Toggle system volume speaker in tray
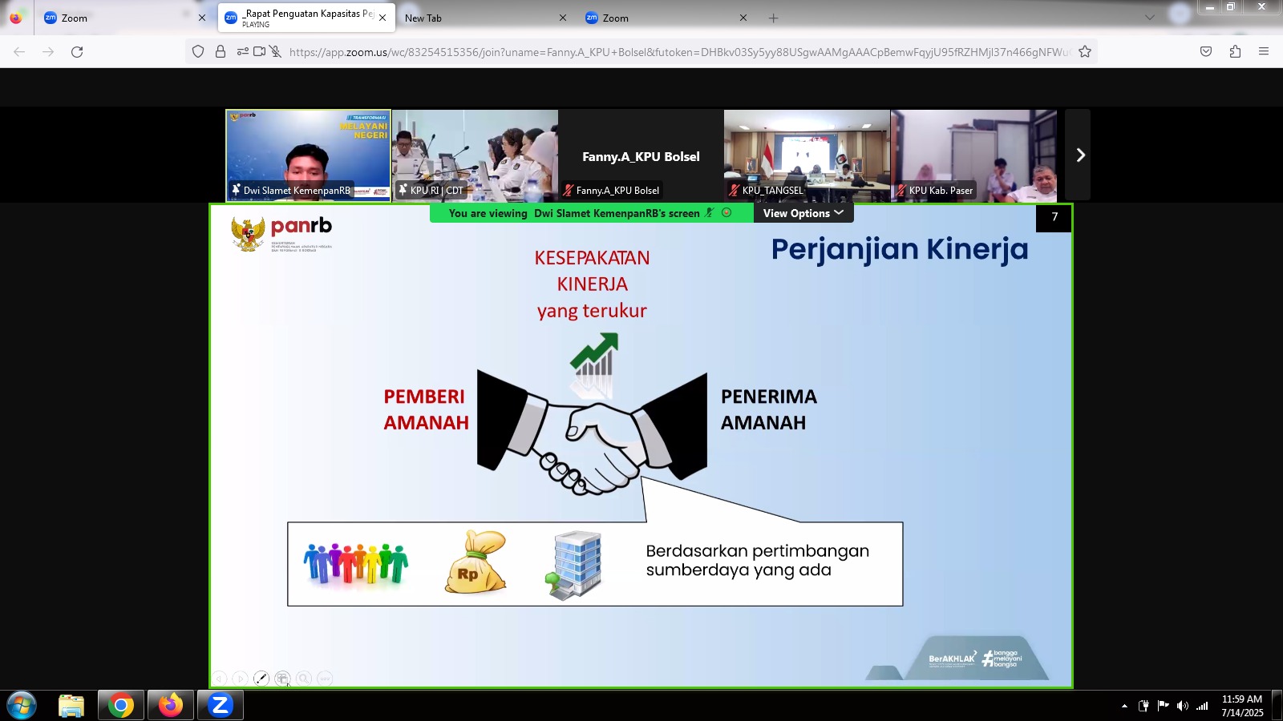Image resolution: width=1283 pixels, height=721 pixels. pyautogui.click(x=1182, y=706)
